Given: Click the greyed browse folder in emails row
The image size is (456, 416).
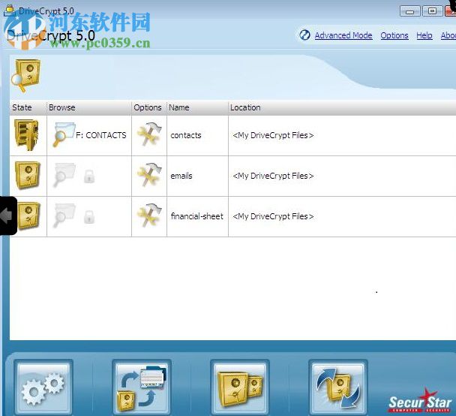Looking at the screenshot, I should click(64, 175).
